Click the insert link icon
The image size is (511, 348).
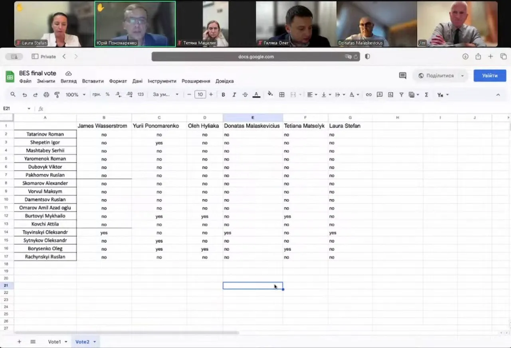tap(368, 95)
